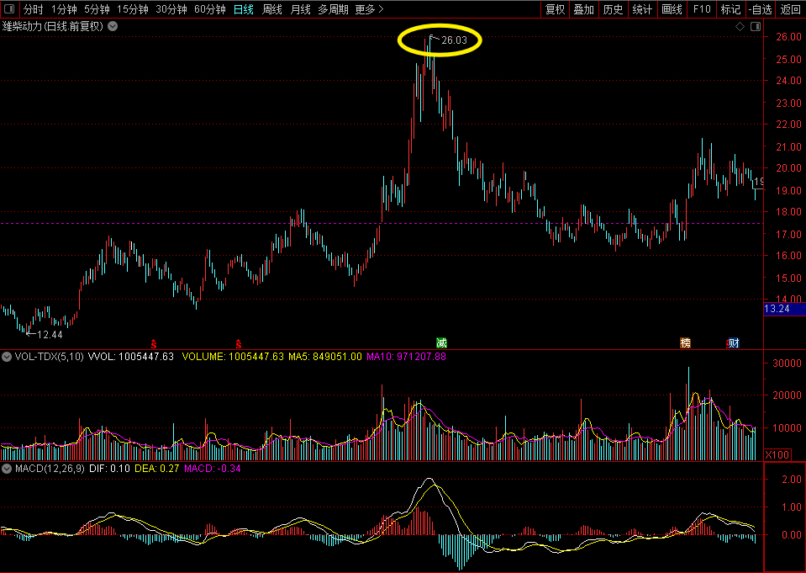806x573 pixels.
Task: Select the 日线 daily chart tab
Action: 244,9
